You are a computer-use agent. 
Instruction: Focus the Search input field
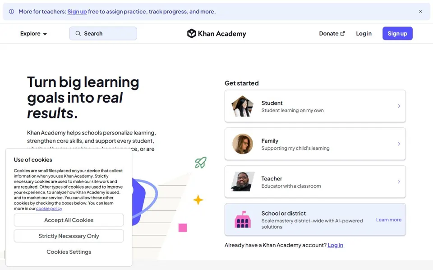coord(103,33)
